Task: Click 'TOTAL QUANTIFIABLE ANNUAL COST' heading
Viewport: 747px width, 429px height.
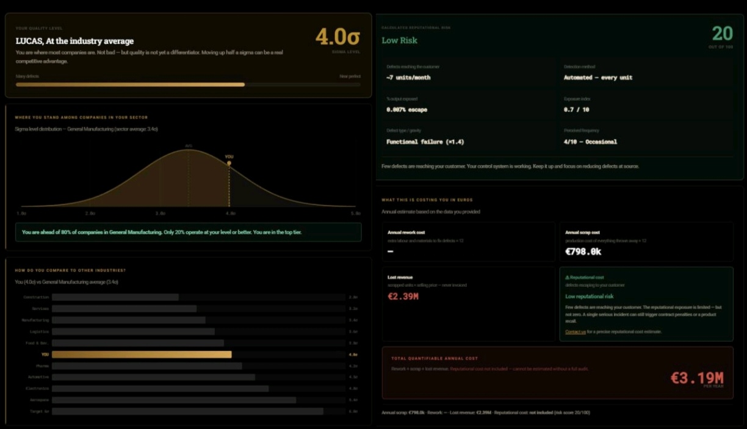Action: tap(435, 358)
